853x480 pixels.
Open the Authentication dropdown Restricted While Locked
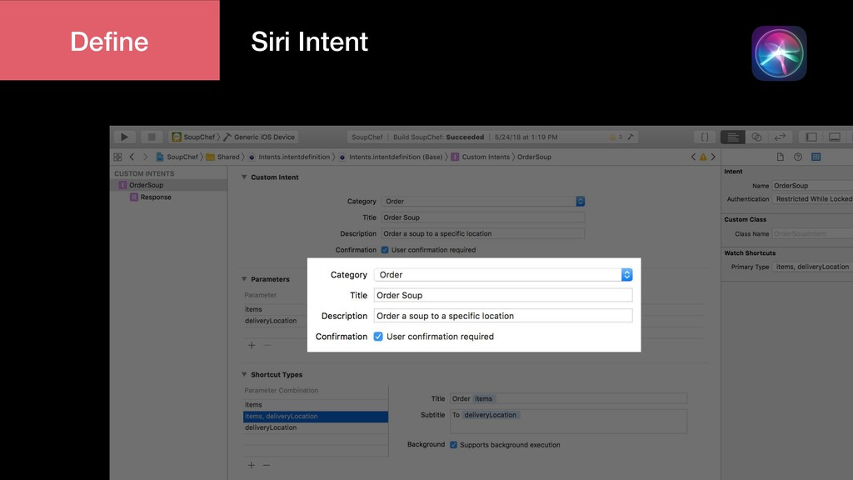(812, 199)
